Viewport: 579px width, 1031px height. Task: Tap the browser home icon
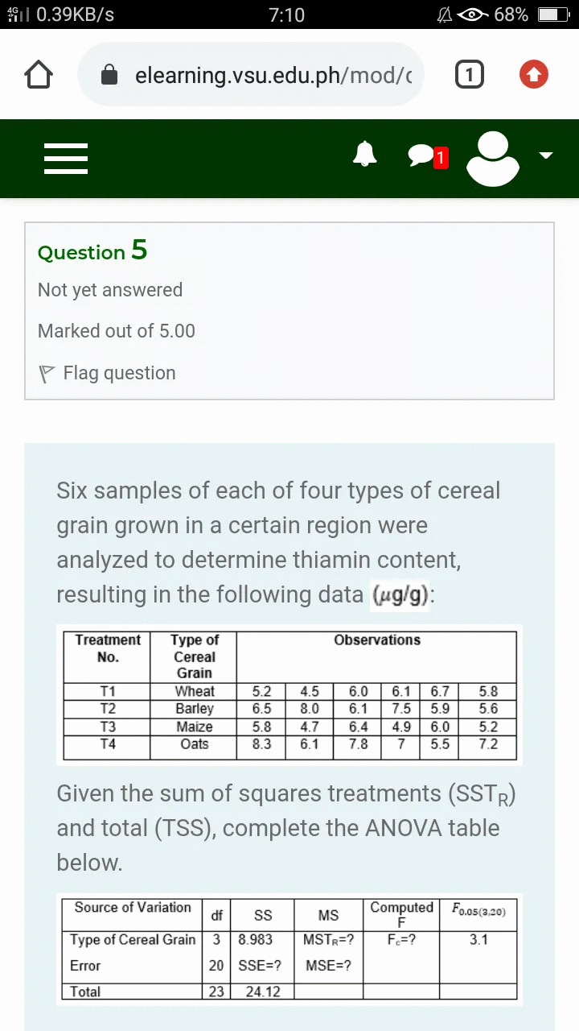click(38, 74)
